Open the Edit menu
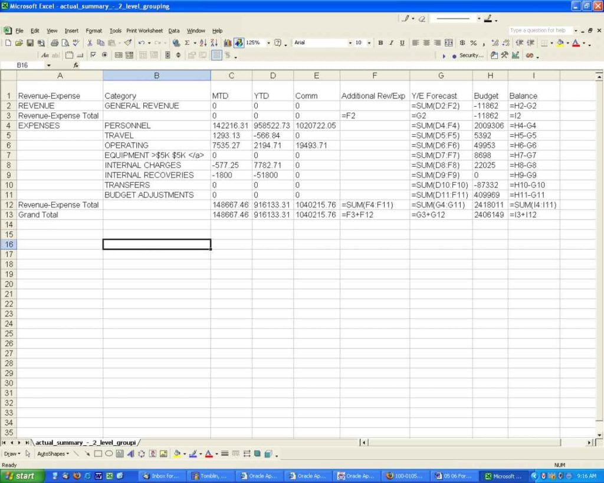The width and height of the screenshot is (604, 483). (35, 31)
